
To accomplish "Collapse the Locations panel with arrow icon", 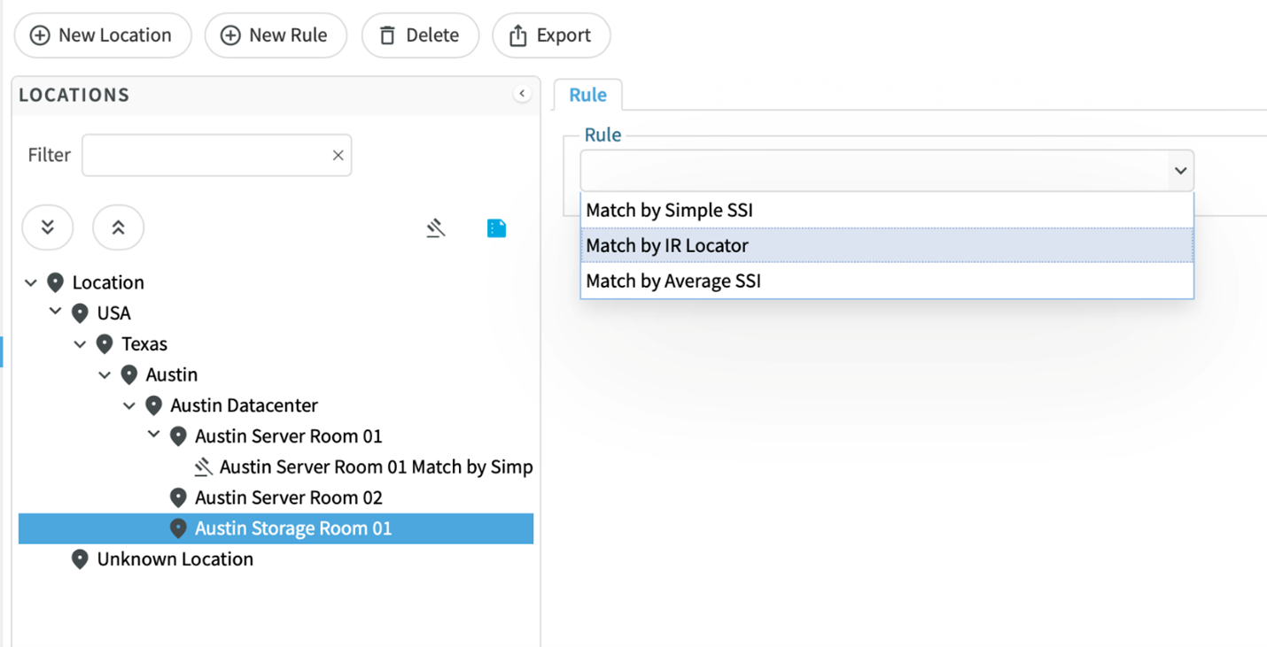I will (x=522, y=94).
